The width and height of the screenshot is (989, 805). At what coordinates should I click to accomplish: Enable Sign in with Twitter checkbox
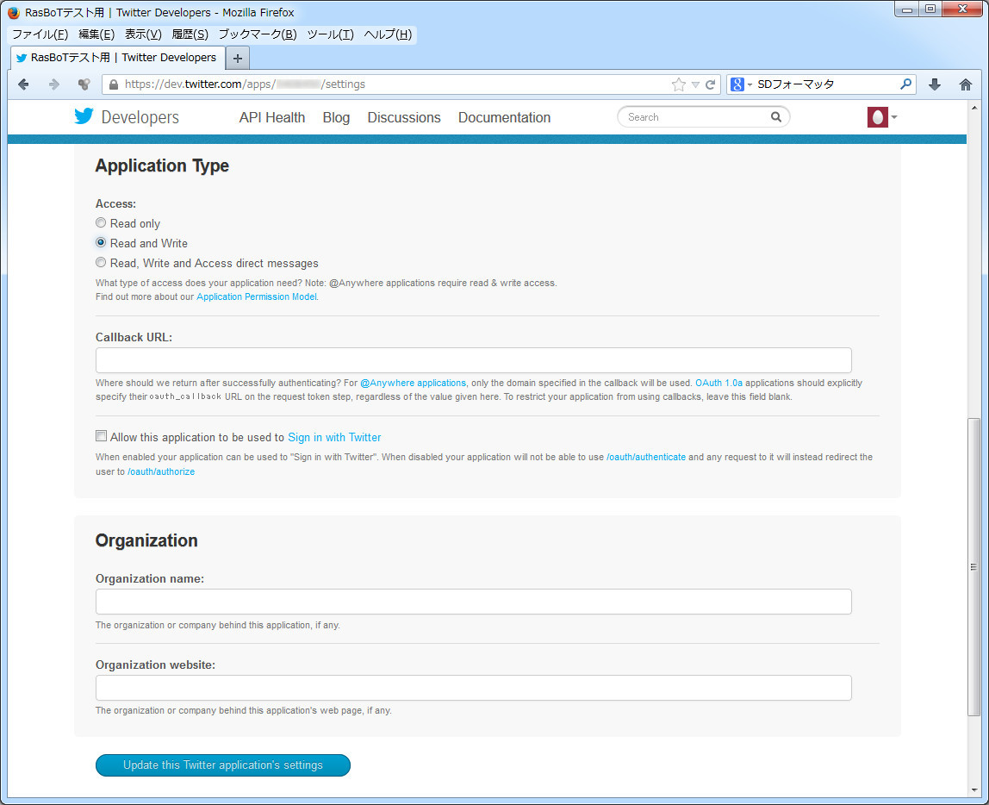coord(101,436)
